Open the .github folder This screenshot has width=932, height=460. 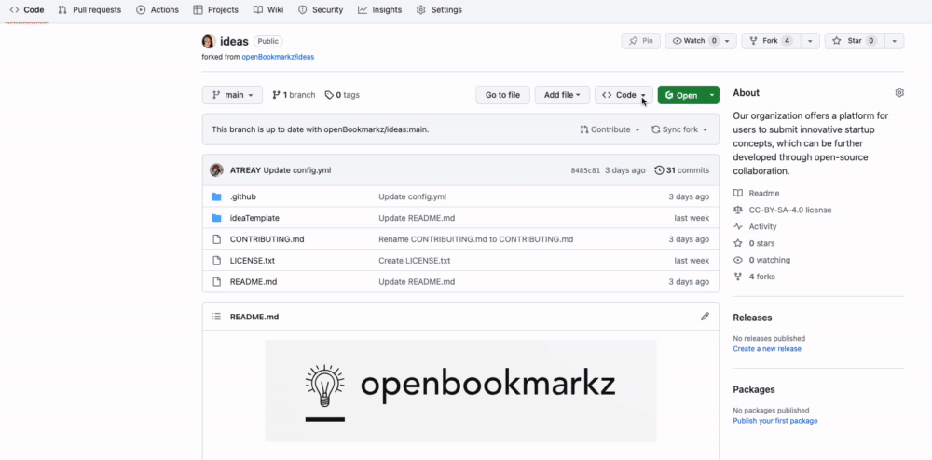tap(243, 196)
